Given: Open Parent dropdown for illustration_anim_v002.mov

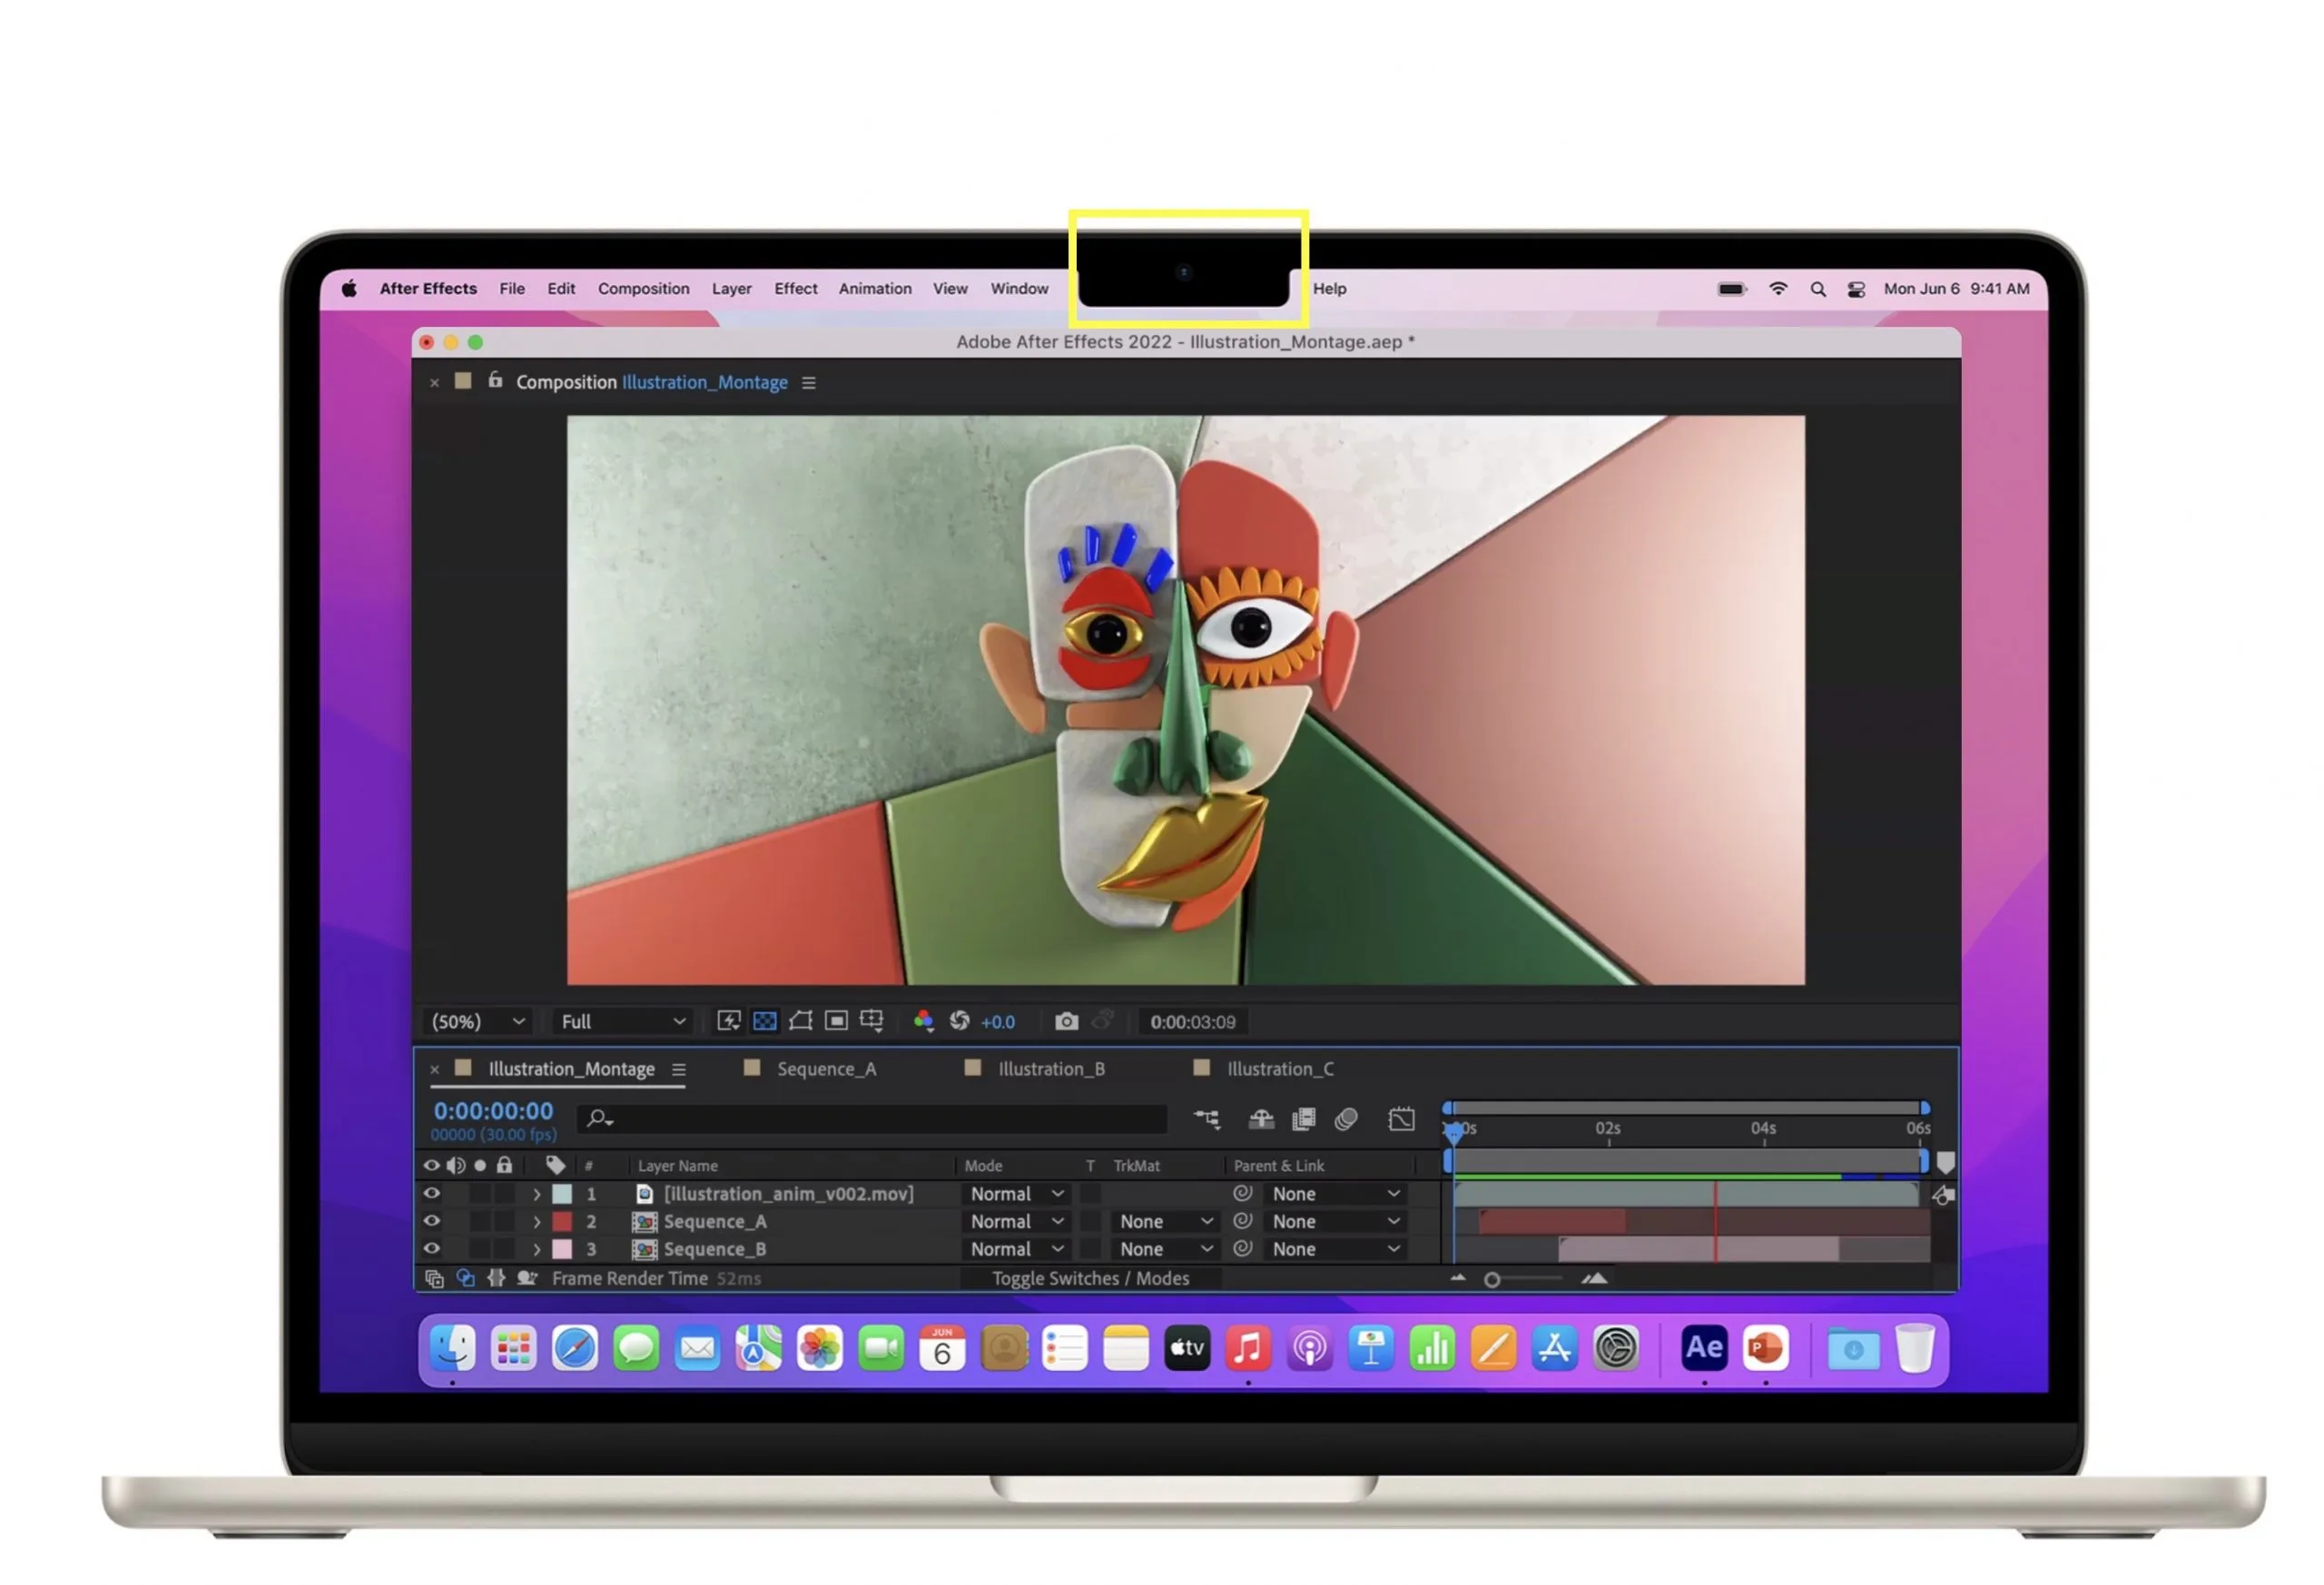Looking at the screenshot, I should (x=1335, y=1194).
